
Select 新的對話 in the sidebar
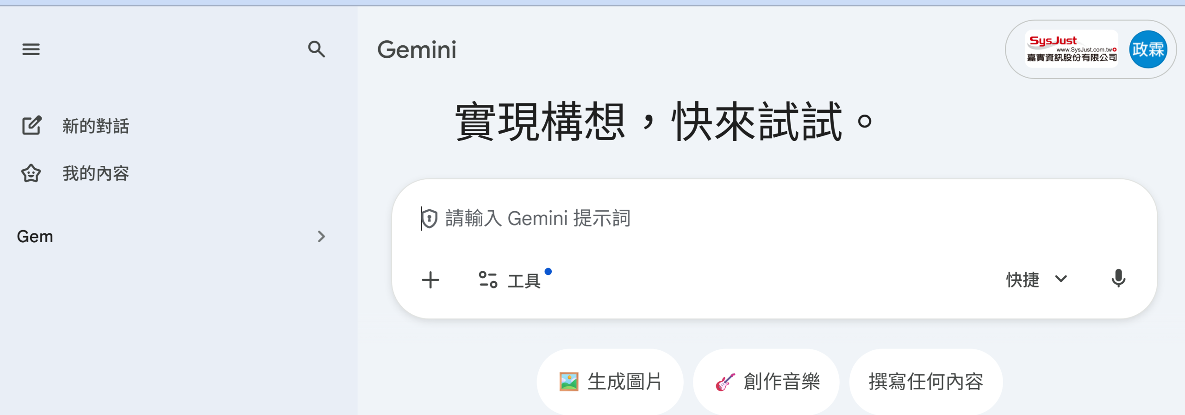click(x=95, y=126)
